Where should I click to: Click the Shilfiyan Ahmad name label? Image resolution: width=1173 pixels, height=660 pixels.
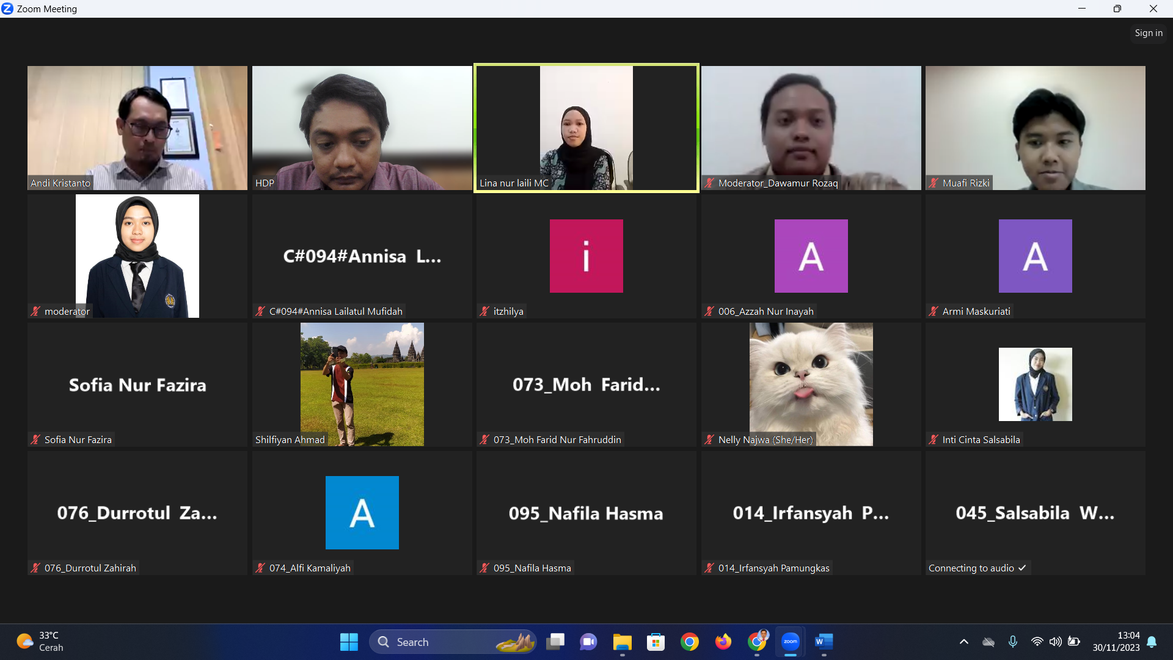click(x=290, y=439)
